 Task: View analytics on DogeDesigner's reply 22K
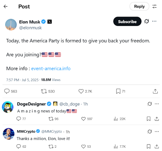pos(116,119)
